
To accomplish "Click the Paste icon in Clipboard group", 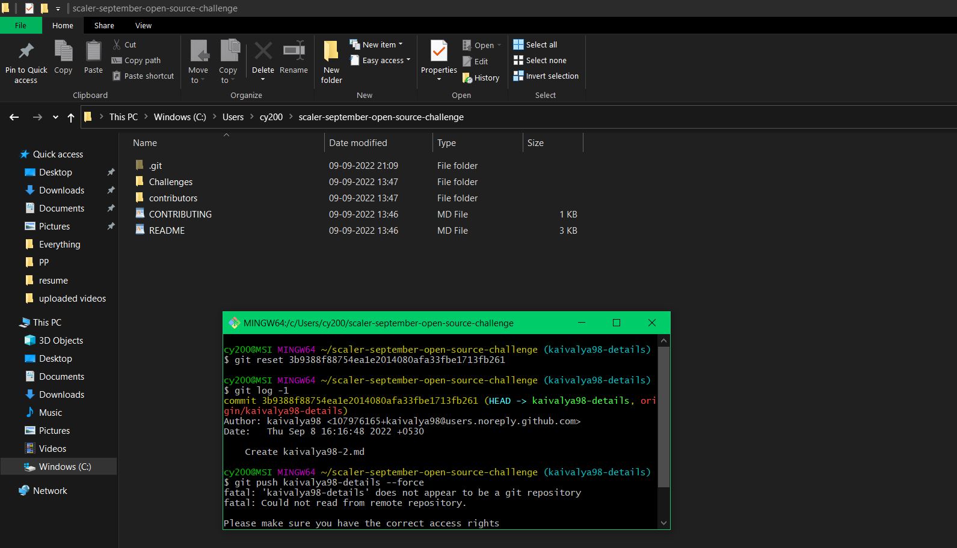I will point(93,52).
